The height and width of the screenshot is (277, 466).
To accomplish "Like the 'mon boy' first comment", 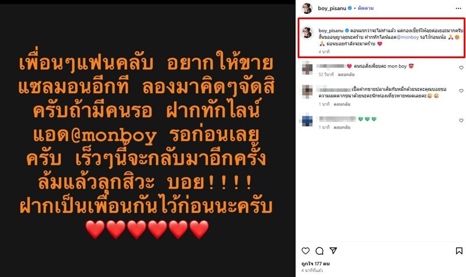I will (461, 68).
